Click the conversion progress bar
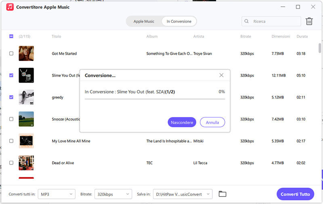Screen dimensions: 323x204 tap(155, 99)
